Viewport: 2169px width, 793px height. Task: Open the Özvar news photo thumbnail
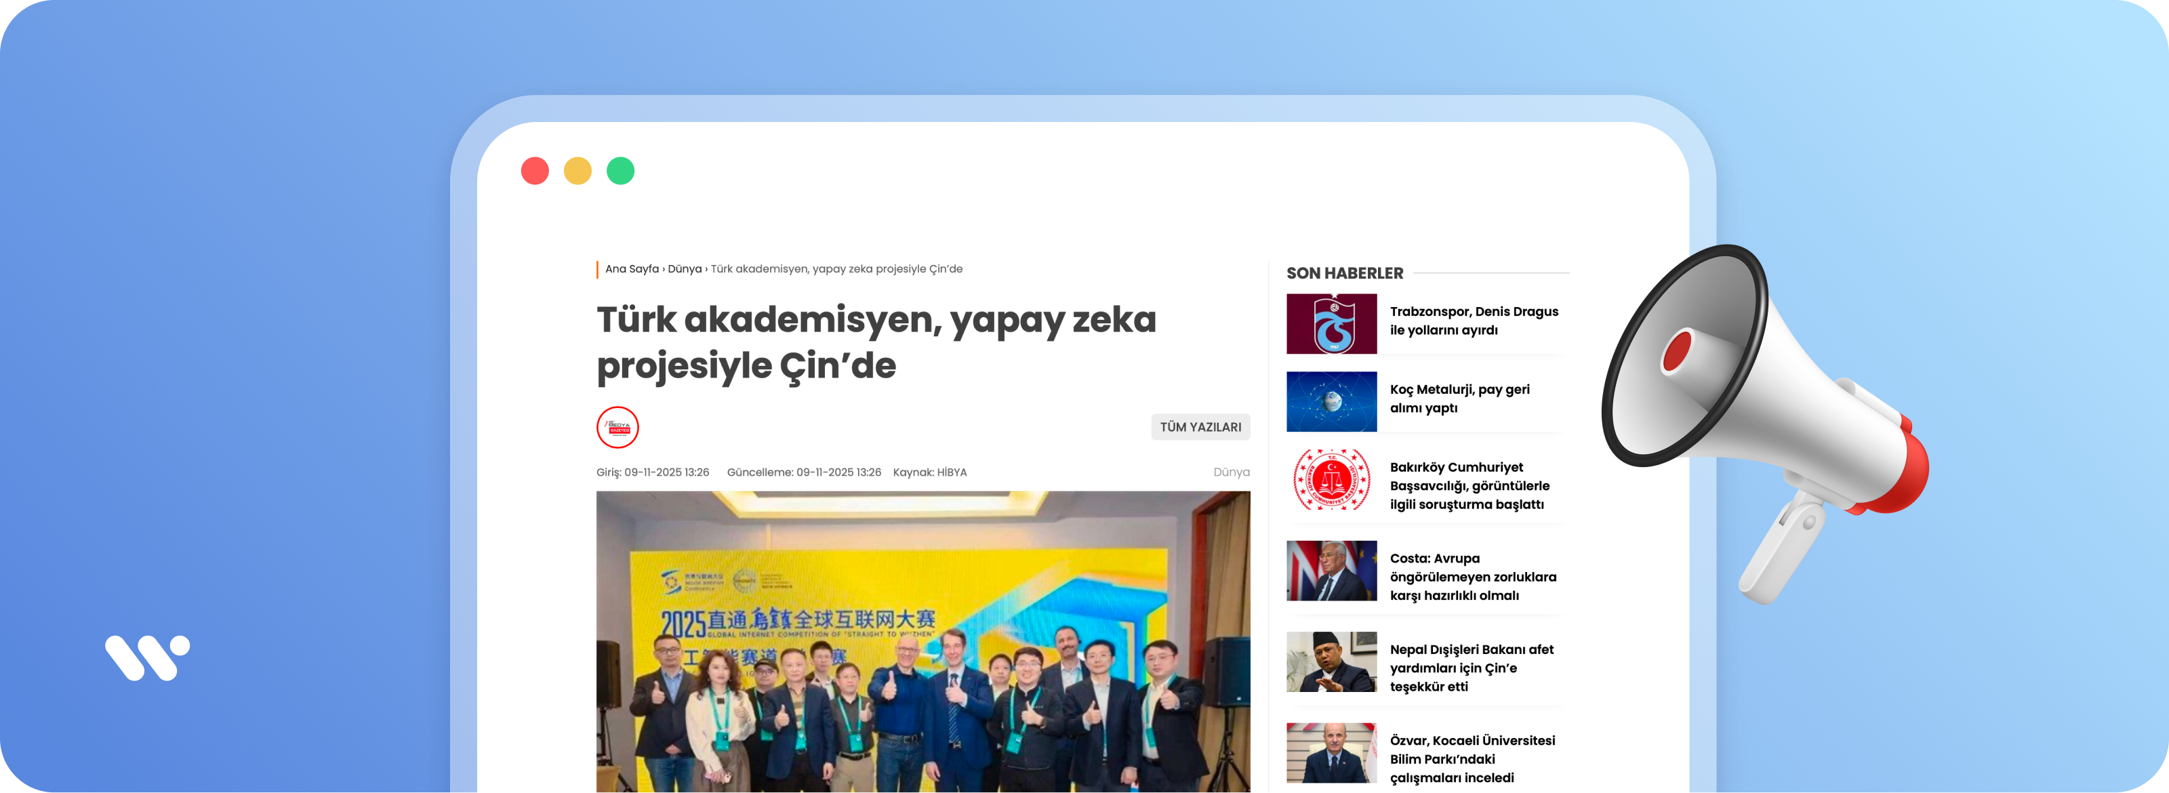point(1331,752)
